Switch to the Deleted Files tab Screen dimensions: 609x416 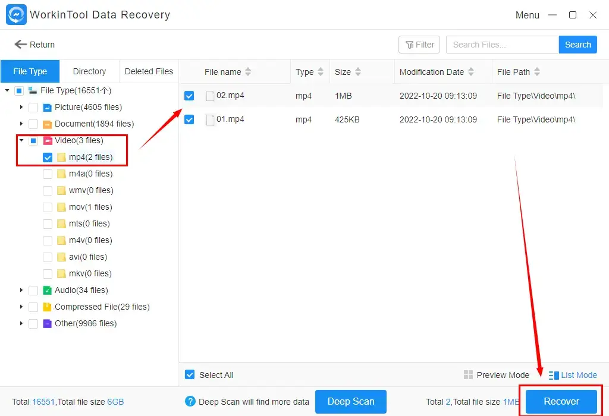pyautogui.click(x=149, y=71)
